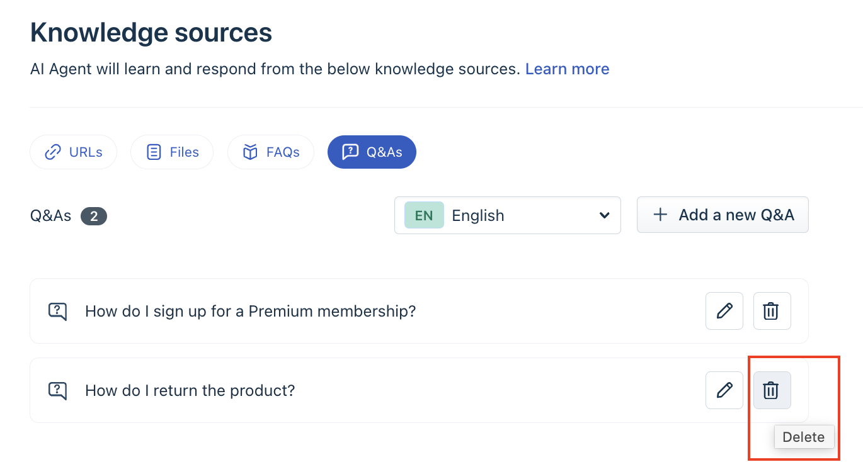This screenshot has height=462, width=863.
Task: Click the link icon inside the URLs filter
Action: [54, 152]
